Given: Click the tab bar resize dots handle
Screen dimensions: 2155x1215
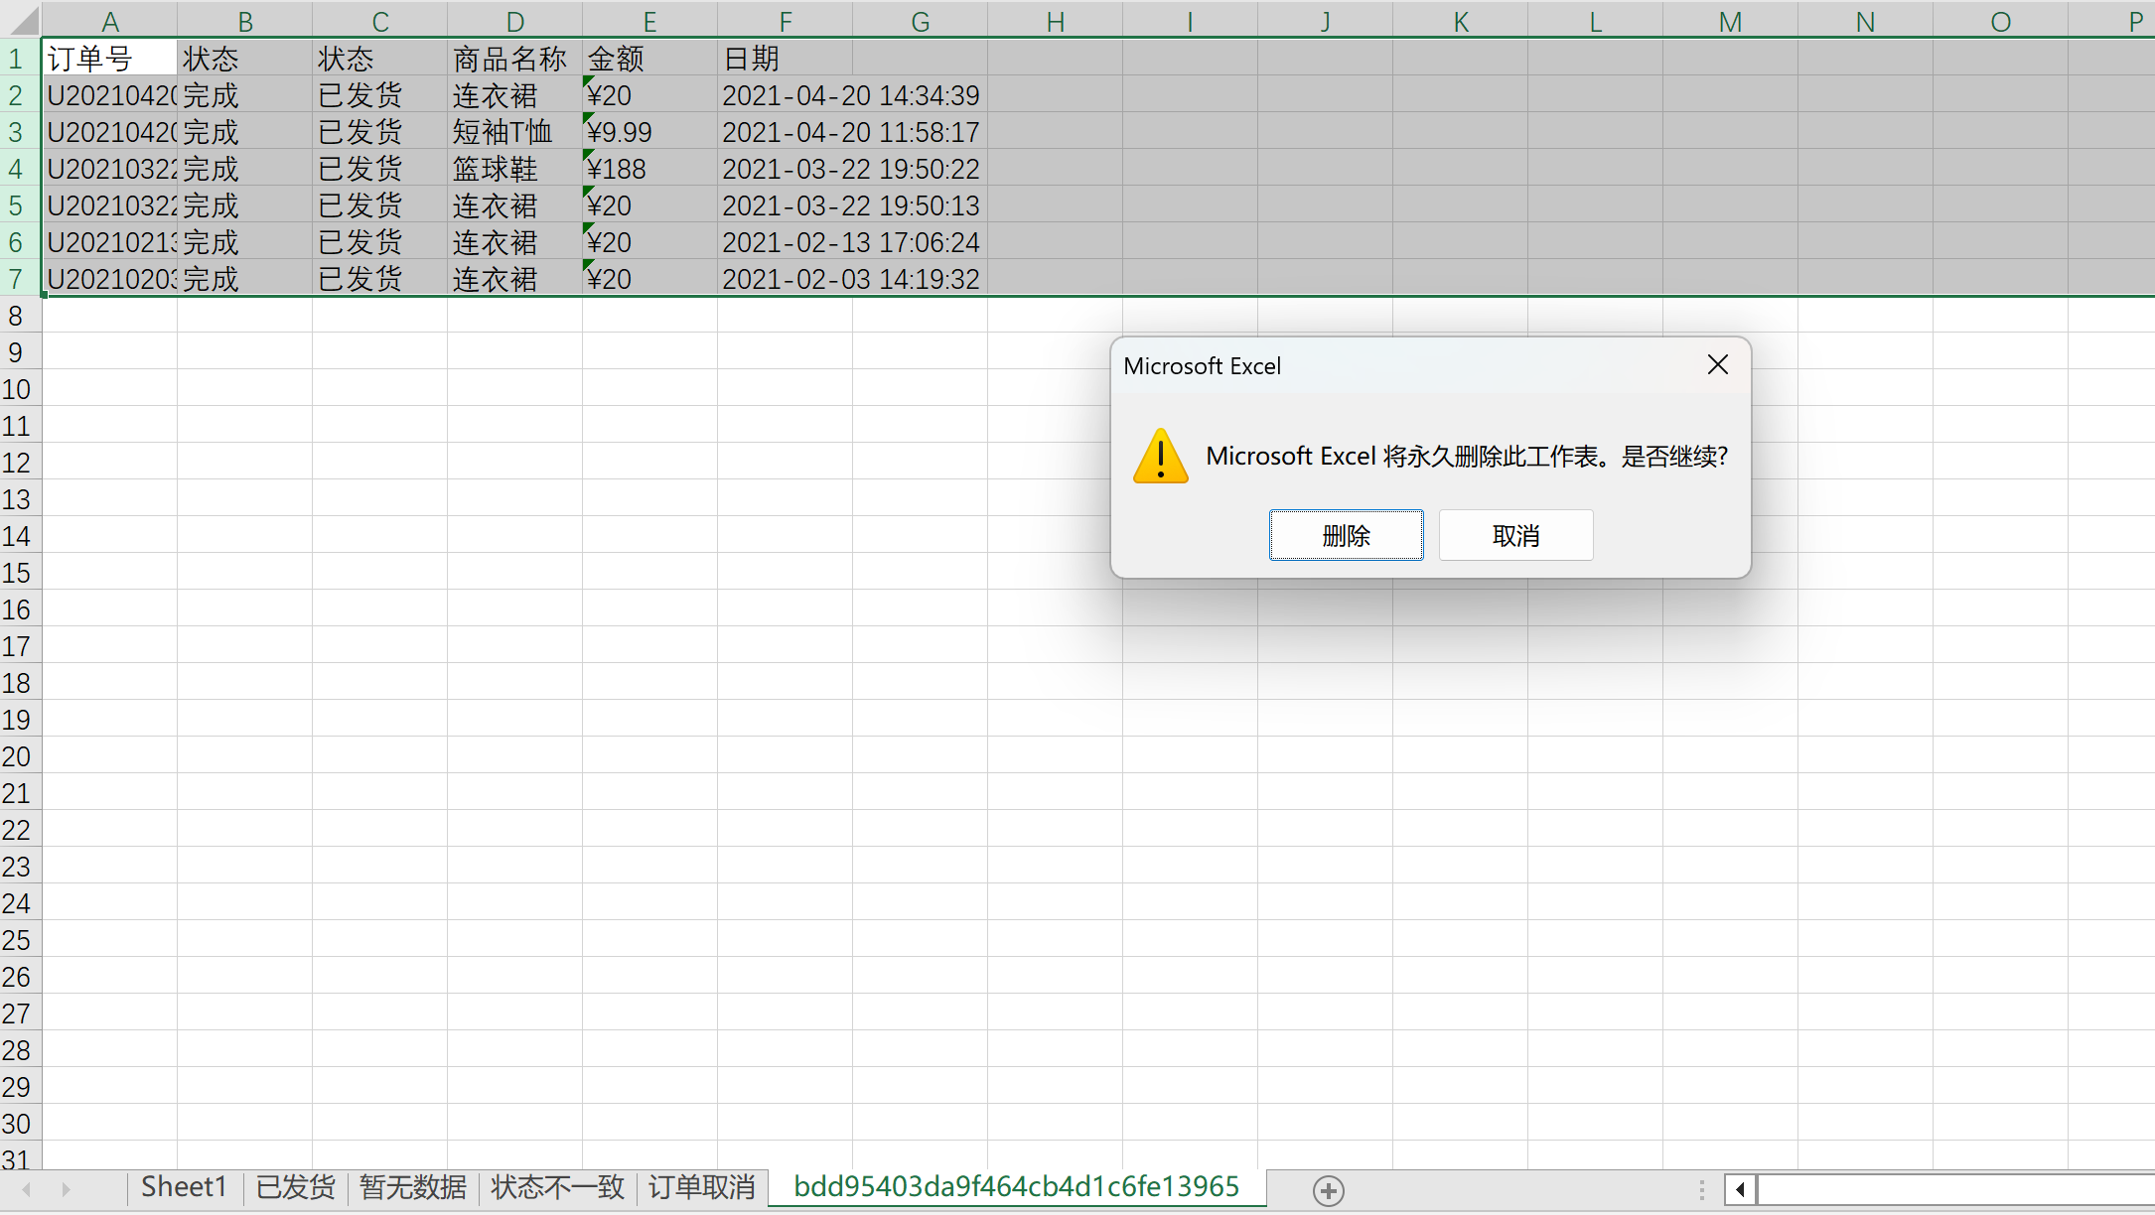Looking at the screenshot, I should point(1701,1189).
